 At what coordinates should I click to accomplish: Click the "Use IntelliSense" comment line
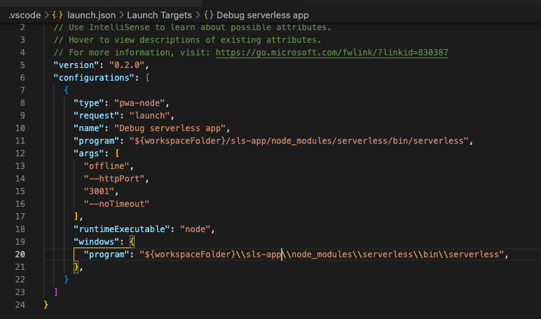(x=192, y=27)
